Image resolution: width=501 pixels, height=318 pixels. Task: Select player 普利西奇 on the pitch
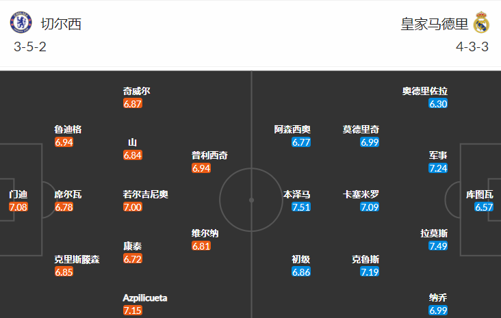pos(209,155)
